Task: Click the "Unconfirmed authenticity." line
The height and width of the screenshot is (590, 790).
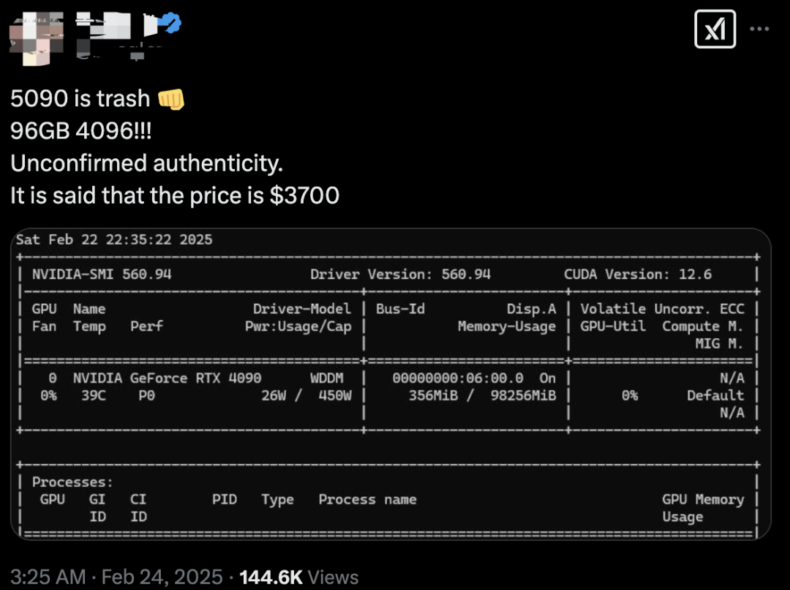Action: 146,163
